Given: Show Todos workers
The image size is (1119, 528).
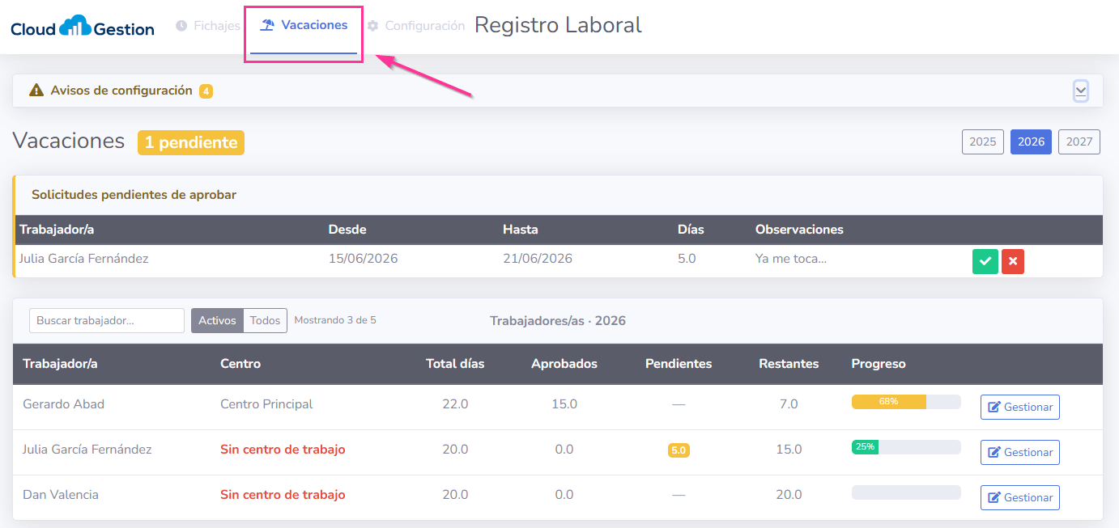Looking at the screenshot, I should point(265,320).
